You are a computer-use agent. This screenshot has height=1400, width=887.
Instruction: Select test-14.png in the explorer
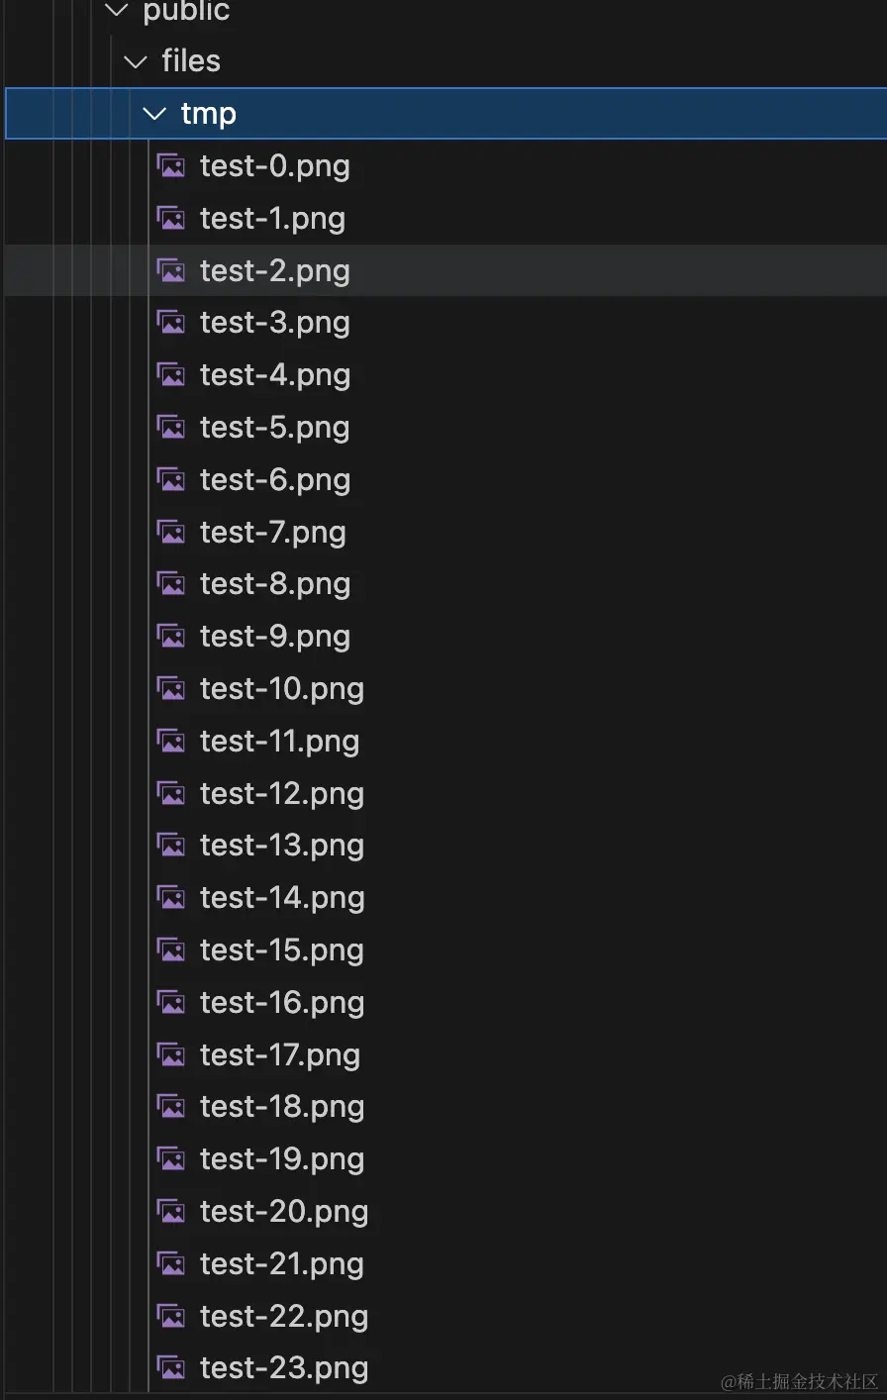282,897
